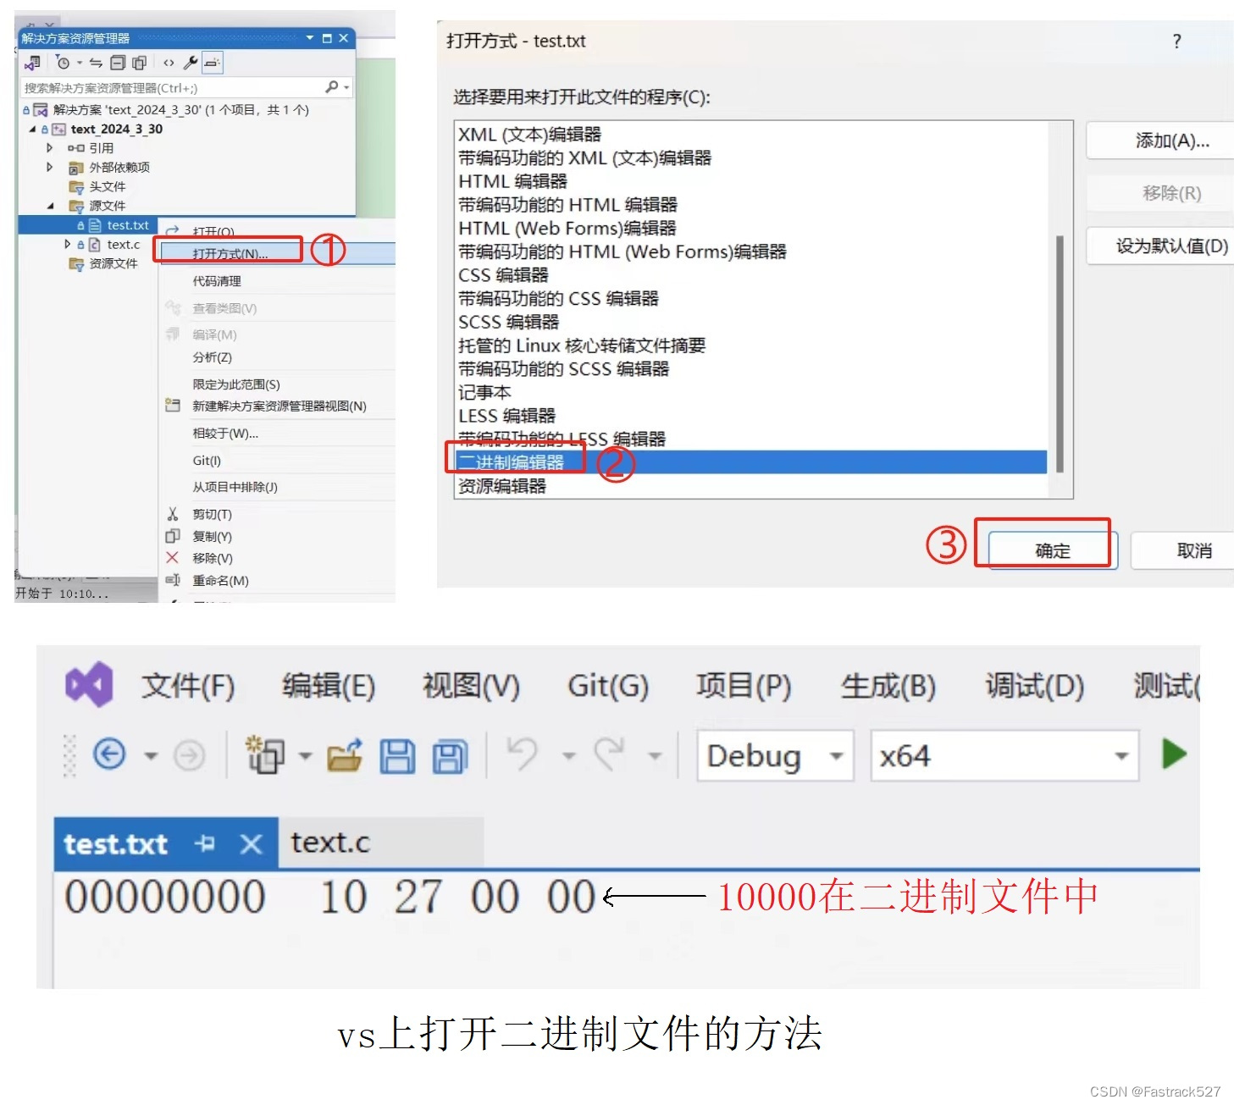The width and height of the screenshot is (1234, 1105).
Task: Click the undo arrow icon
Action: click(522, 754)
